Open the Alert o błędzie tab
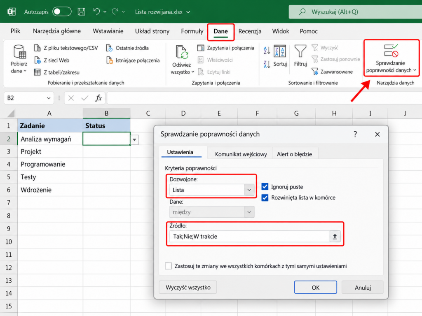This screenshot has width=422, height=316. point(294,154)
